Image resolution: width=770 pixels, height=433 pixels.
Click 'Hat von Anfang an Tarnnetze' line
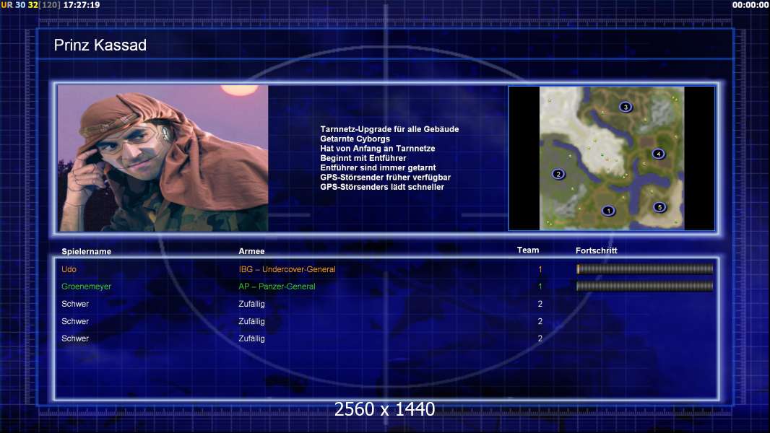(378, 149)
